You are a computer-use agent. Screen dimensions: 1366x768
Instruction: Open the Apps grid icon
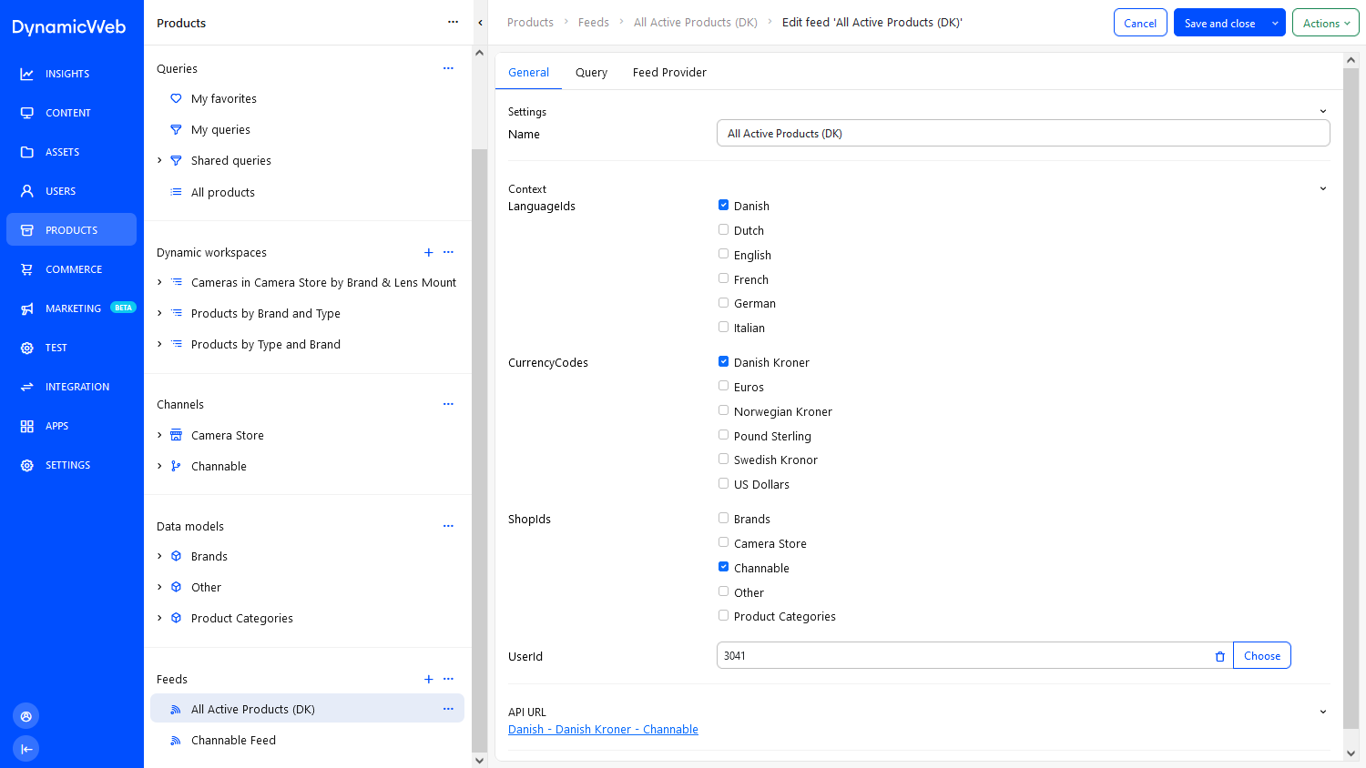tap(27, 426)
